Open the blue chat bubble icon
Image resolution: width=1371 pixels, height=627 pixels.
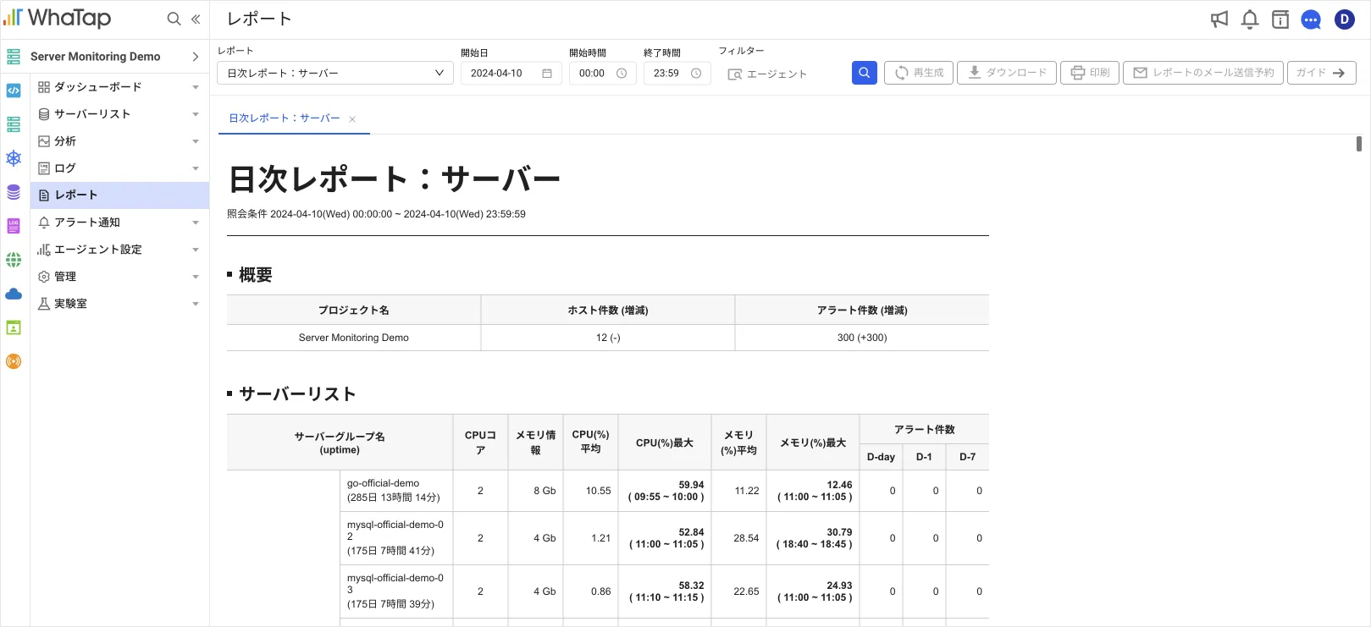[x=1311, y=19]
